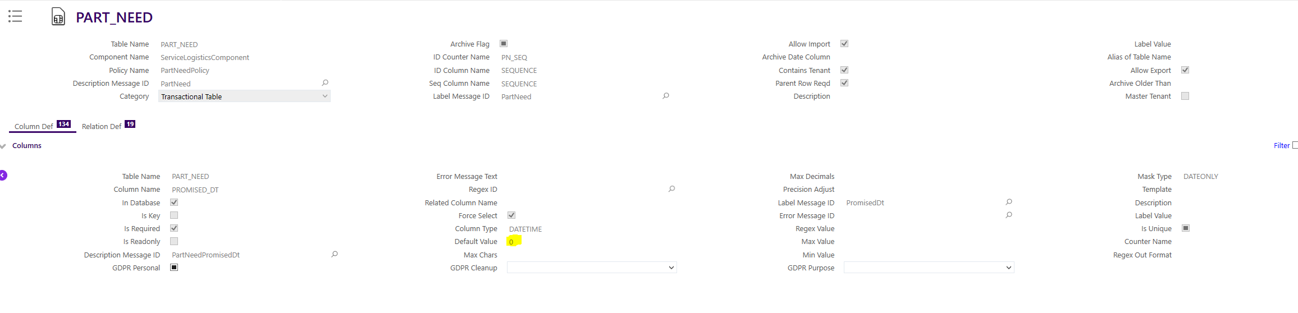Toggle the Is Key checkbox

(x=174, y=215)
